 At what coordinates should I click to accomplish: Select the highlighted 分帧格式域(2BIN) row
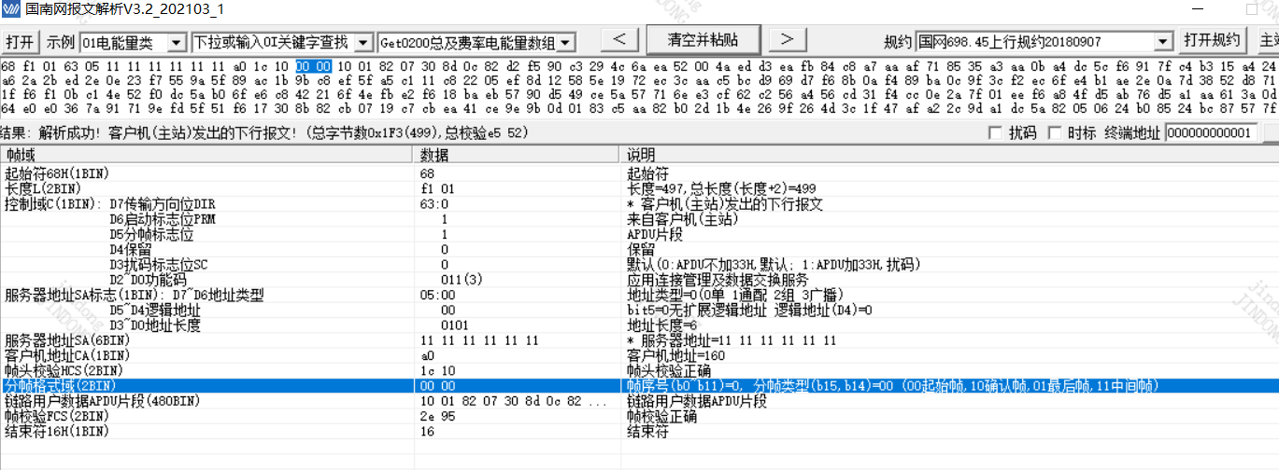coord(639,386)
